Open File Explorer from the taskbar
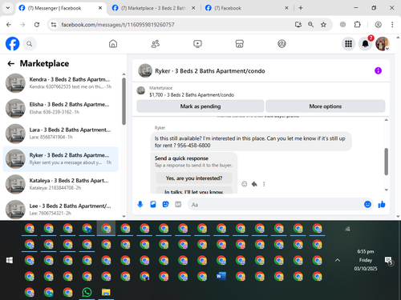Image resolution: width=401 pixels, height=300 pixels. pyautogui.click(x=106, y=292)
